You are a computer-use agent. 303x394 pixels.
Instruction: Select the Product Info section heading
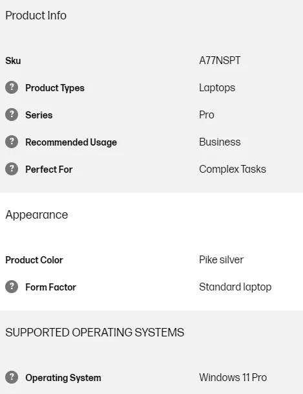click(36, 16)
